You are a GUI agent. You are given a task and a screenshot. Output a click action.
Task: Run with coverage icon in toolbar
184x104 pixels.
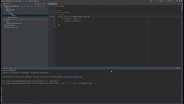171,1
